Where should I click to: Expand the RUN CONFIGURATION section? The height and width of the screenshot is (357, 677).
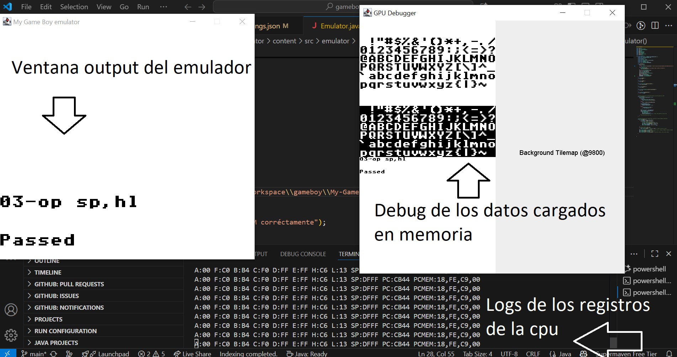[x=65, y=331]
